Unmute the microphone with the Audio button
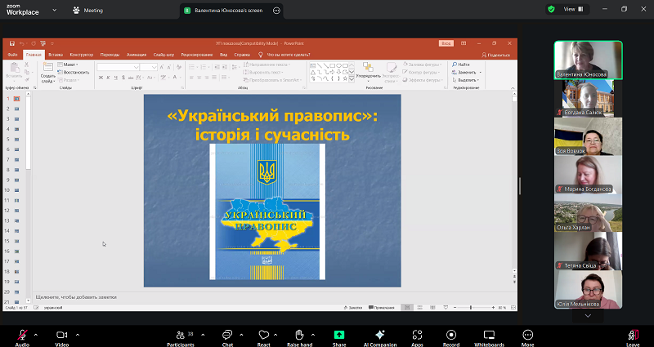Viewport: 654px width, 347px height. [x=22, y=335]
